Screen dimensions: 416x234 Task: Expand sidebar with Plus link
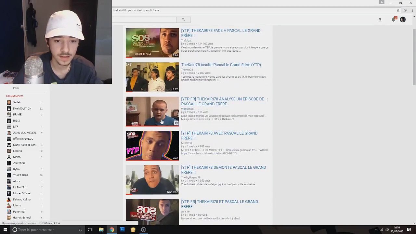pos(16,88)
